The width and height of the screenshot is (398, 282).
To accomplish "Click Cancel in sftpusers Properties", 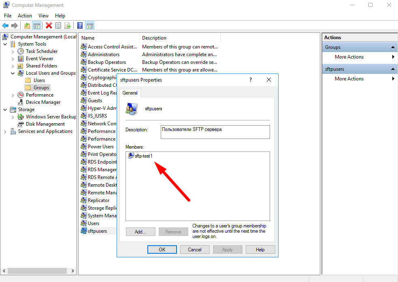I will (x=195, y=250).
